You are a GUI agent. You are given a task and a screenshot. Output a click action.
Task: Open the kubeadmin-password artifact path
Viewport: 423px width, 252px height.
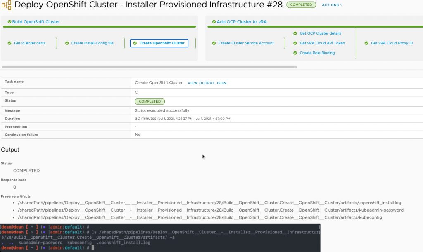(211, 210)
